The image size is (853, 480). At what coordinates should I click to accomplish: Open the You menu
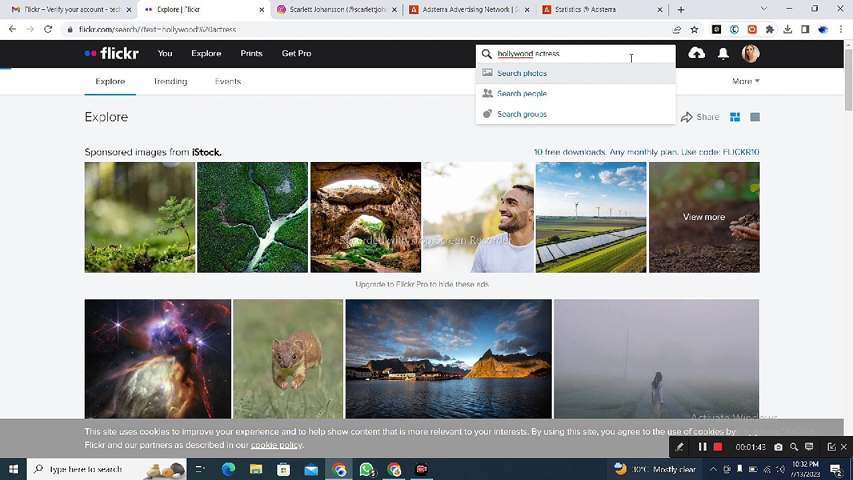[165, 53]
